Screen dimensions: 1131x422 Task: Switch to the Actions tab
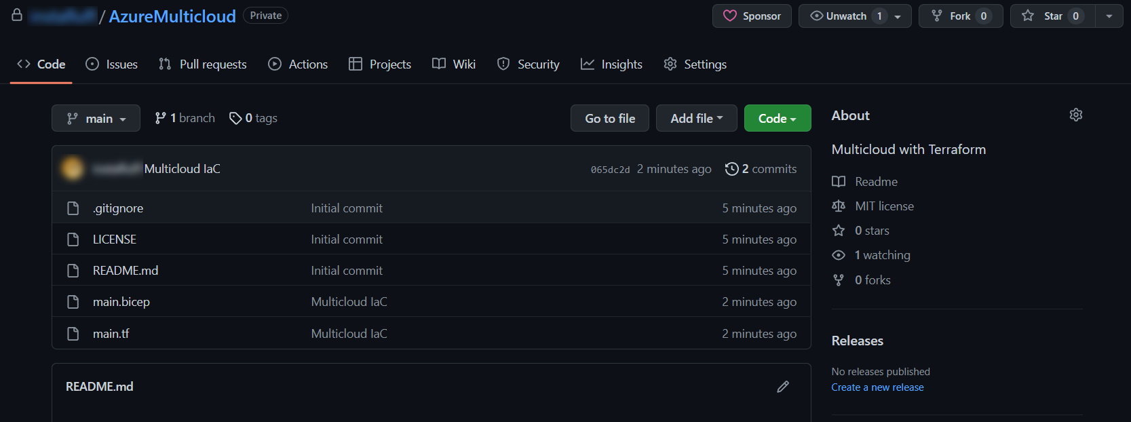click(x=298, y=64)
